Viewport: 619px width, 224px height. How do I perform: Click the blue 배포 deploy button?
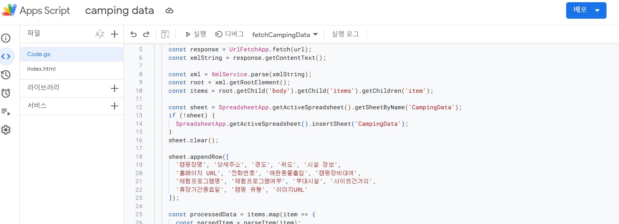[586, 10]
